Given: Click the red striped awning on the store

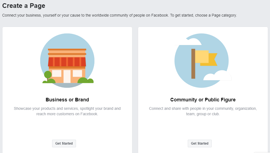Looking at the screenshot, I should [x=67, y=62].
